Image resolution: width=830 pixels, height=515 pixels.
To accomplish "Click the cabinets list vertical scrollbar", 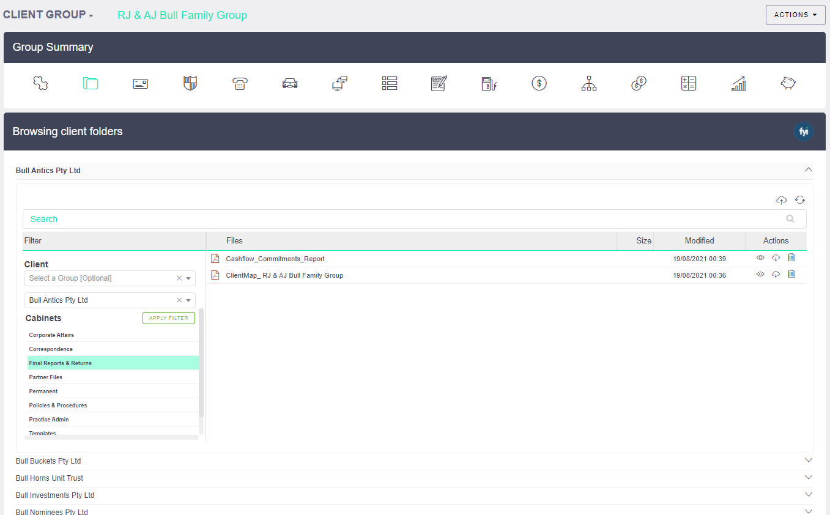I will tap(201, 364).
